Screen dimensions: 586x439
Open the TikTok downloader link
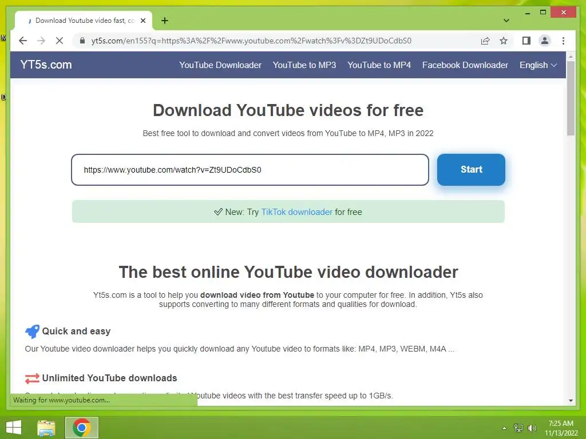297,212
